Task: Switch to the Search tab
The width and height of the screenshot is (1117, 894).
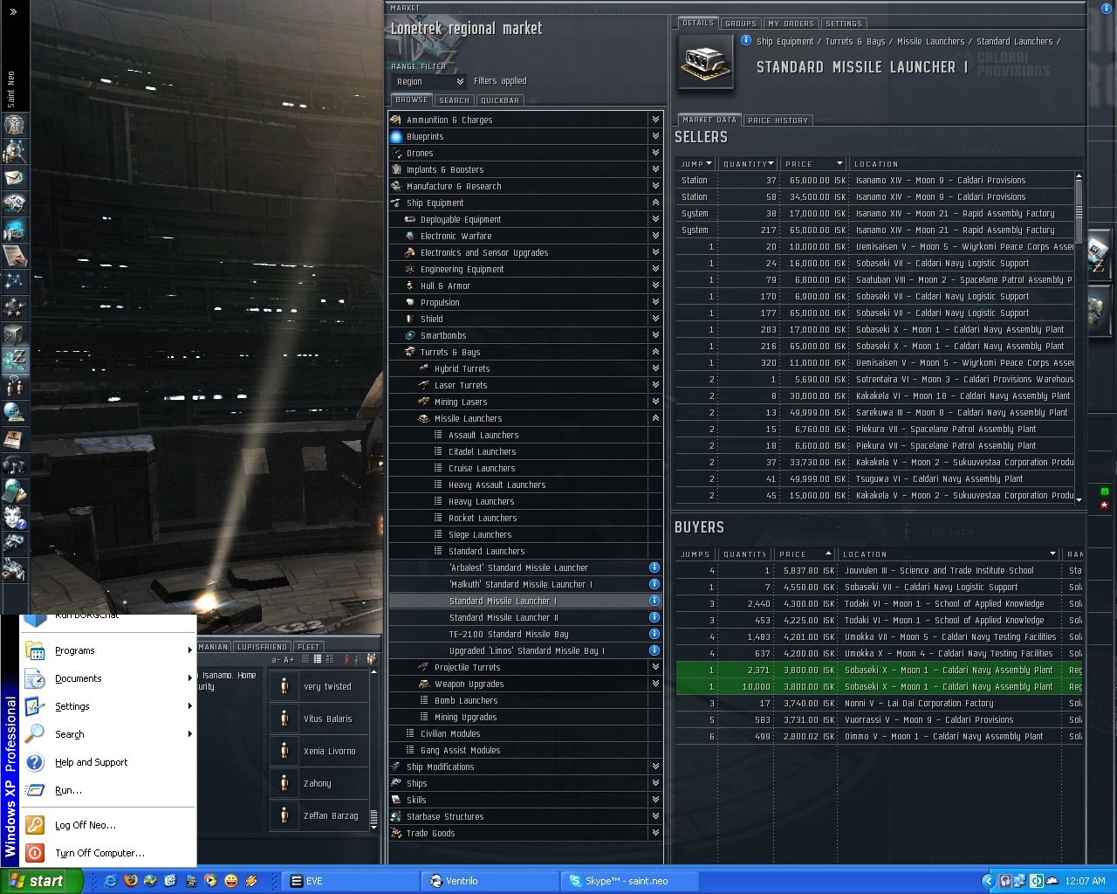Action: tap(454, 100)
